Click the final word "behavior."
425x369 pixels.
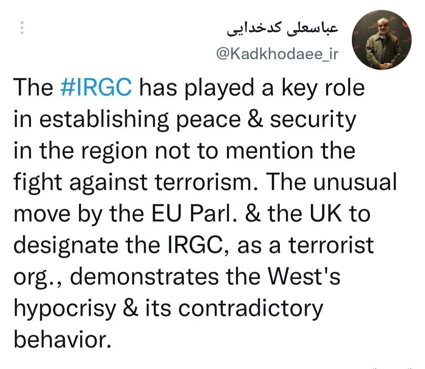pos(60,339)
